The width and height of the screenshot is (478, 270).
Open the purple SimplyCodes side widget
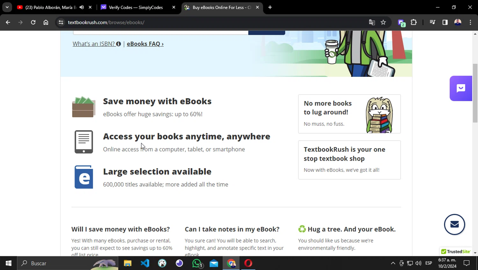pyautogui.click(x=461, y=88)
